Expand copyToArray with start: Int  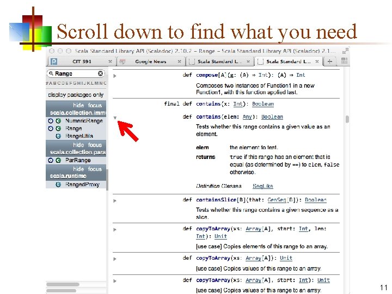[115, 281]
